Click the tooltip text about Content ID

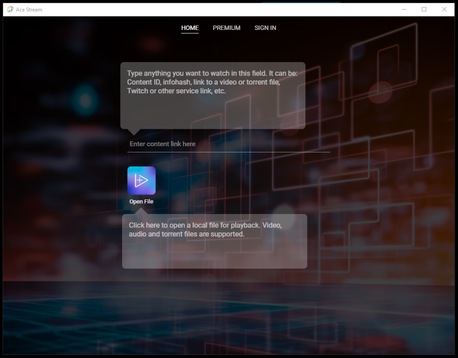tap(212, 82)
